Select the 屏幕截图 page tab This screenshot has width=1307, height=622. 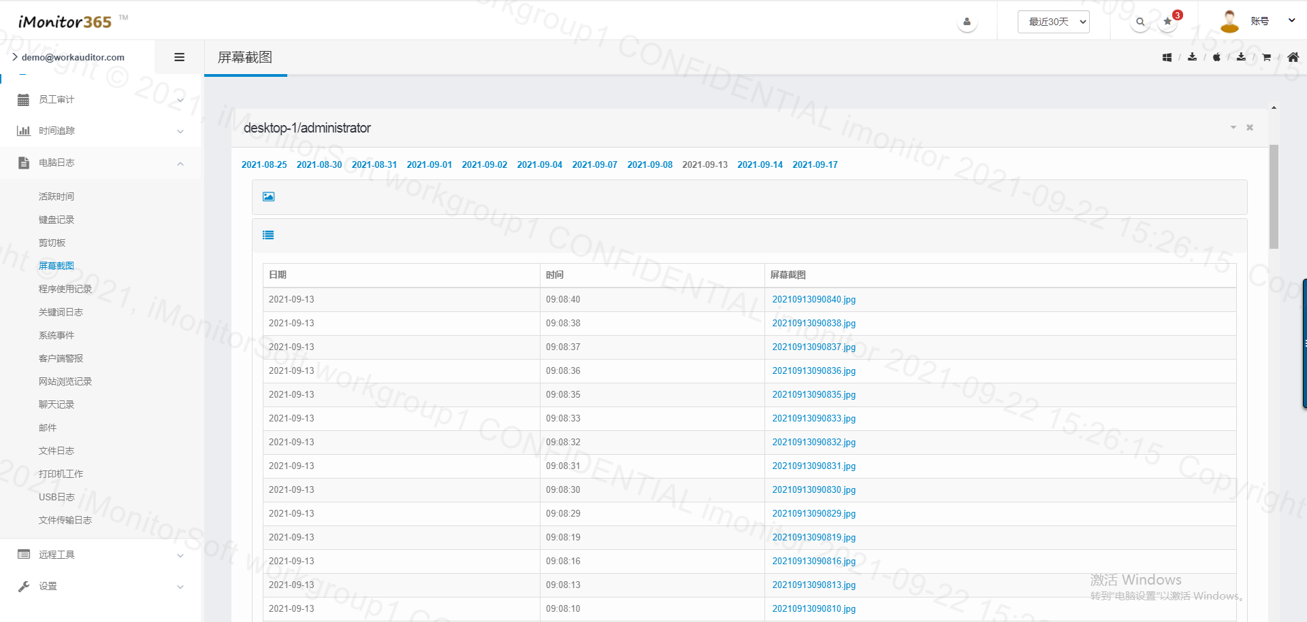(x=245, y=57)
